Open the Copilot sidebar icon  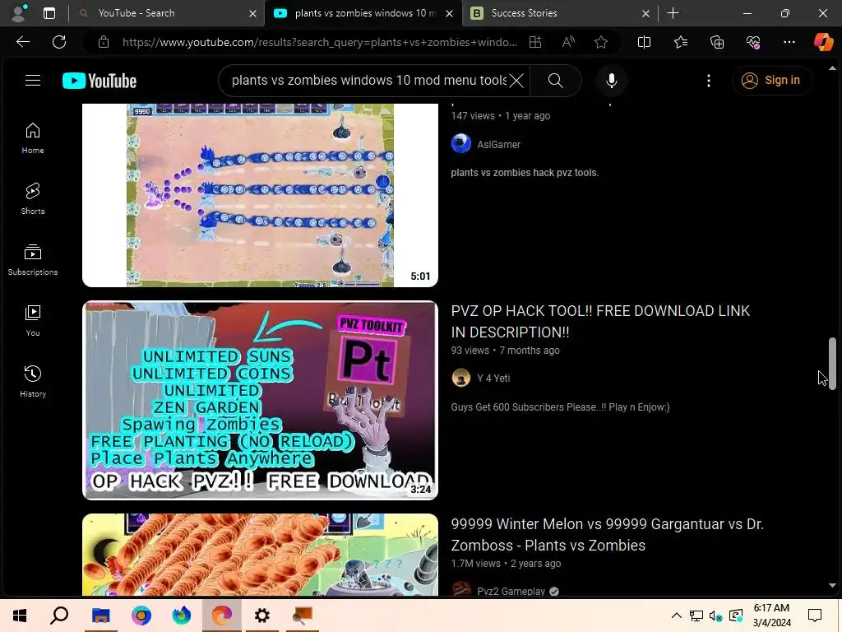[823, 42]
